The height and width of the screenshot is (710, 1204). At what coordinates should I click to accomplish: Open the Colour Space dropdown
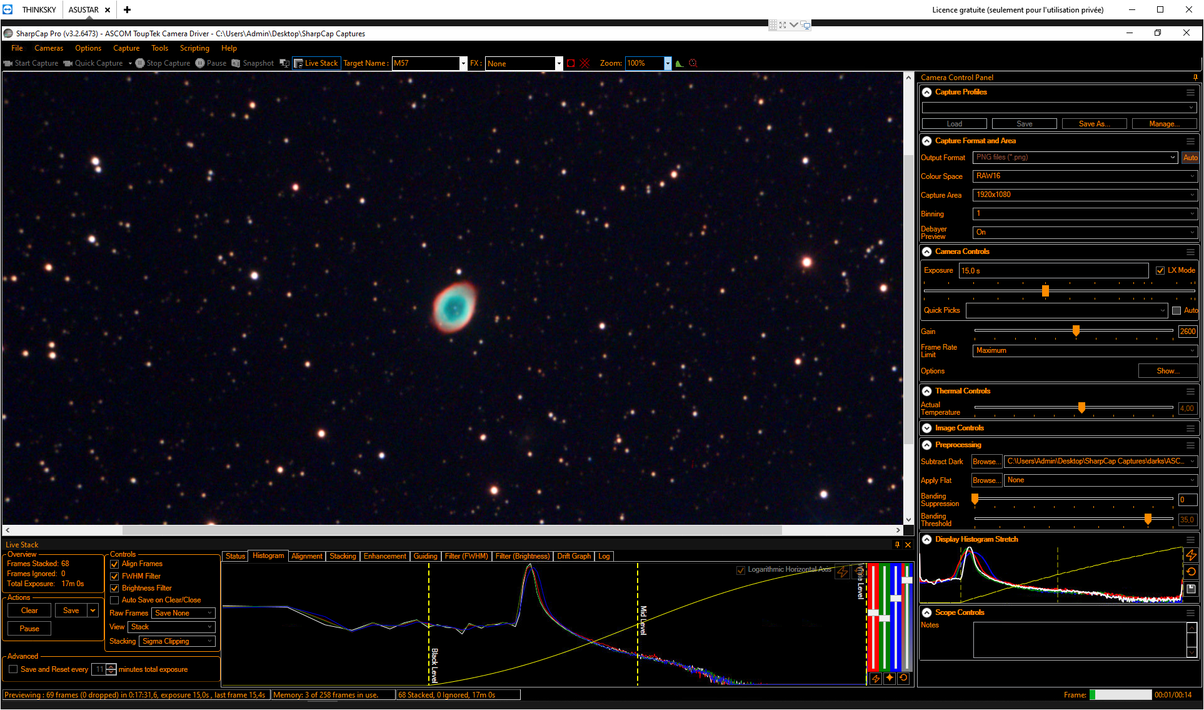point(1085,176)
